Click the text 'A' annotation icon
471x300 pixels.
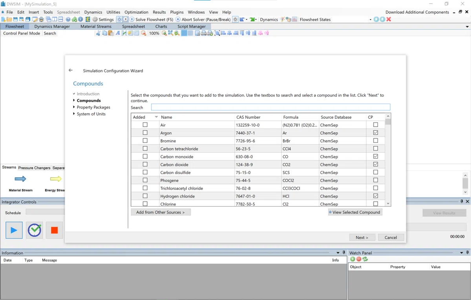click(x=117, y=33)
